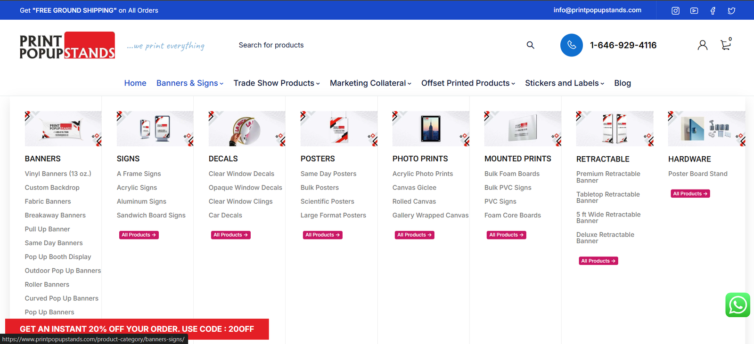This screenshot has height=344, width=754.
Task: Open the Acrylic Photo Prints link
Action: click(423, 174)
